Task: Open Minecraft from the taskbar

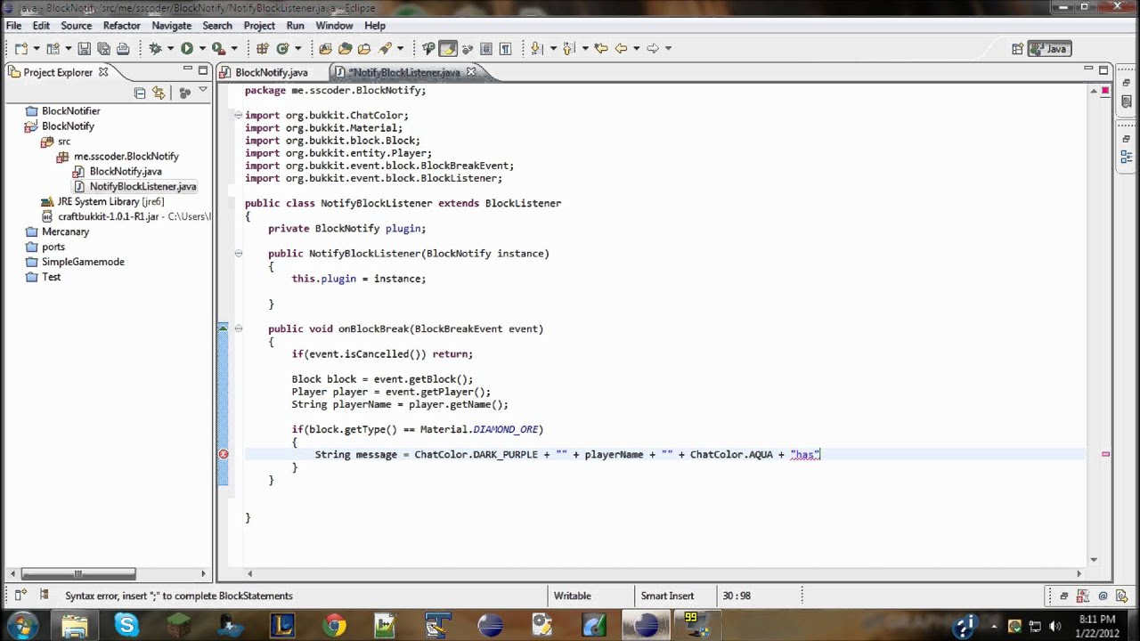Action: [179, 625]
